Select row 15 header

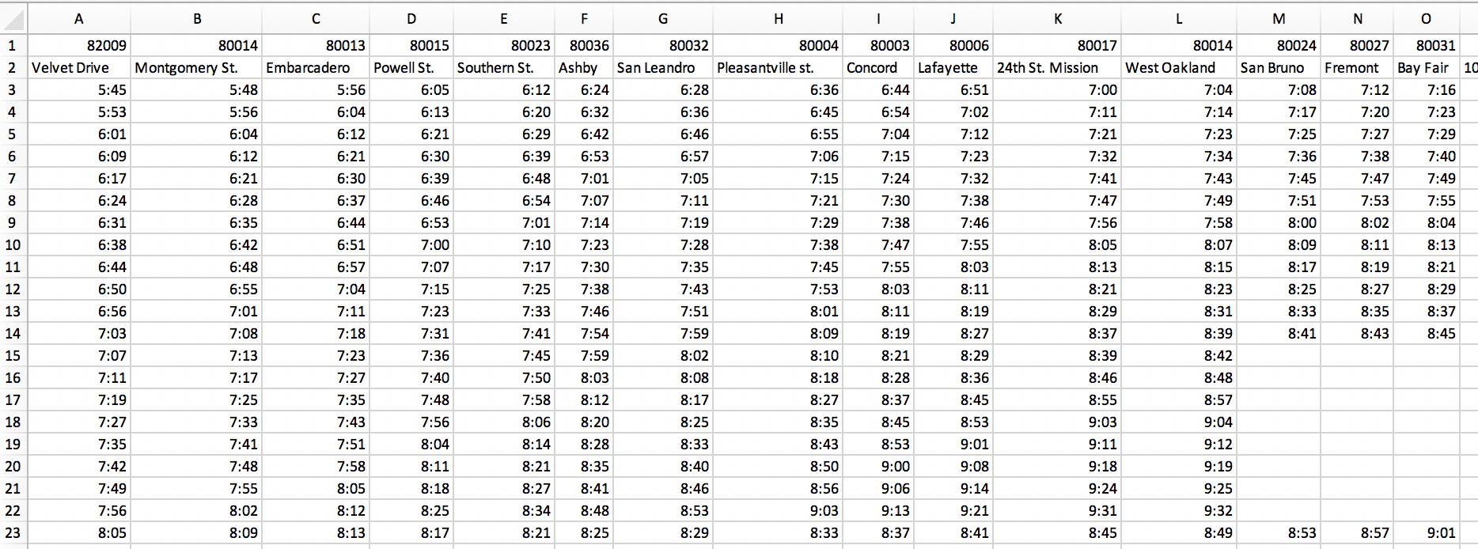[x=13, y=356]
